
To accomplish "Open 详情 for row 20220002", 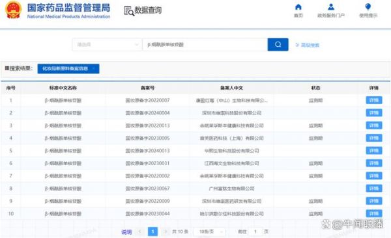I will tap(374, 176).
